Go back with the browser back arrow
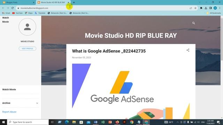The height and width of the screenshot is (125, 223). [x=3, y=8]
